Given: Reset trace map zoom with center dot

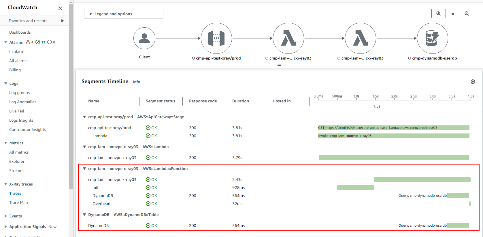Looking at the screenshot, I should click(452, 14).
